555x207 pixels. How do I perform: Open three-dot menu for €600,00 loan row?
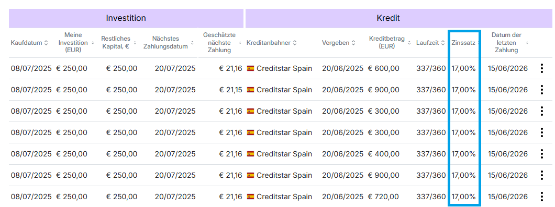[x=542, y=68]
